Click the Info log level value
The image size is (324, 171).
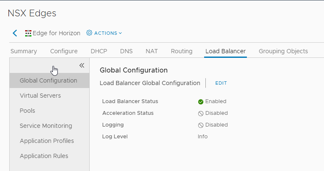pyautogui.click(x=203, y=137)
